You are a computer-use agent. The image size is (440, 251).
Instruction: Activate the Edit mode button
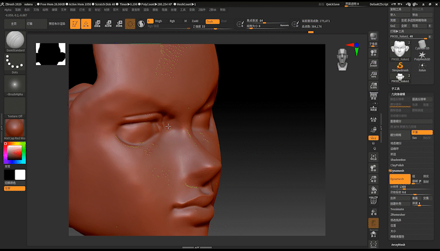click(75, 24)
